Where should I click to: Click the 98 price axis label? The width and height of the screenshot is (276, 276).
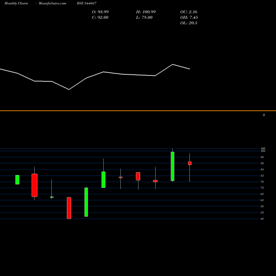click(x=262, y=157)
